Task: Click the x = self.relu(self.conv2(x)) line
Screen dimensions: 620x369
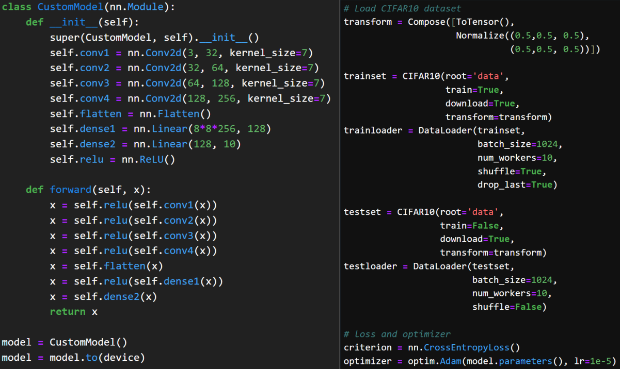Action: [133, 220]
